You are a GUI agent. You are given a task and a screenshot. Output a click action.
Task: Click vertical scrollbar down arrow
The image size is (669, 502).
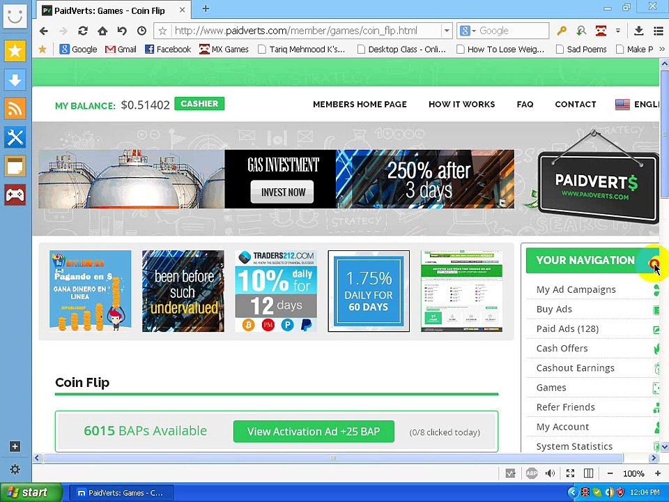(x=664, y=447)
